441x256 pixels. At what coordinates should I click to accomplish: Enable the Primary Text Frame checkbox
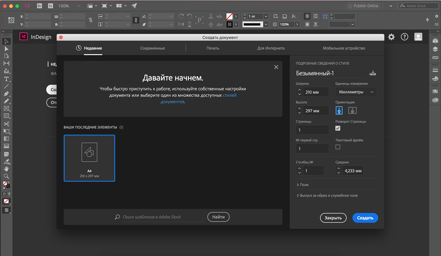tap(338, 147)
